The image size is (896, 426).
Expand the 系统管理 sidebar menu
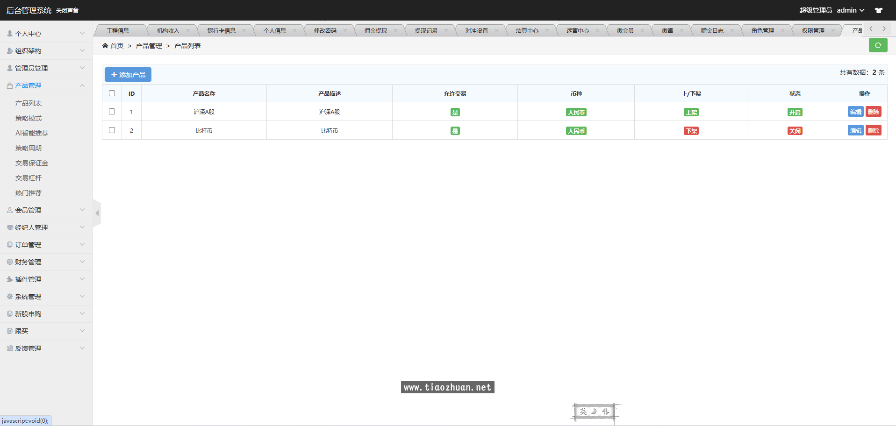(x=46, y=297)
